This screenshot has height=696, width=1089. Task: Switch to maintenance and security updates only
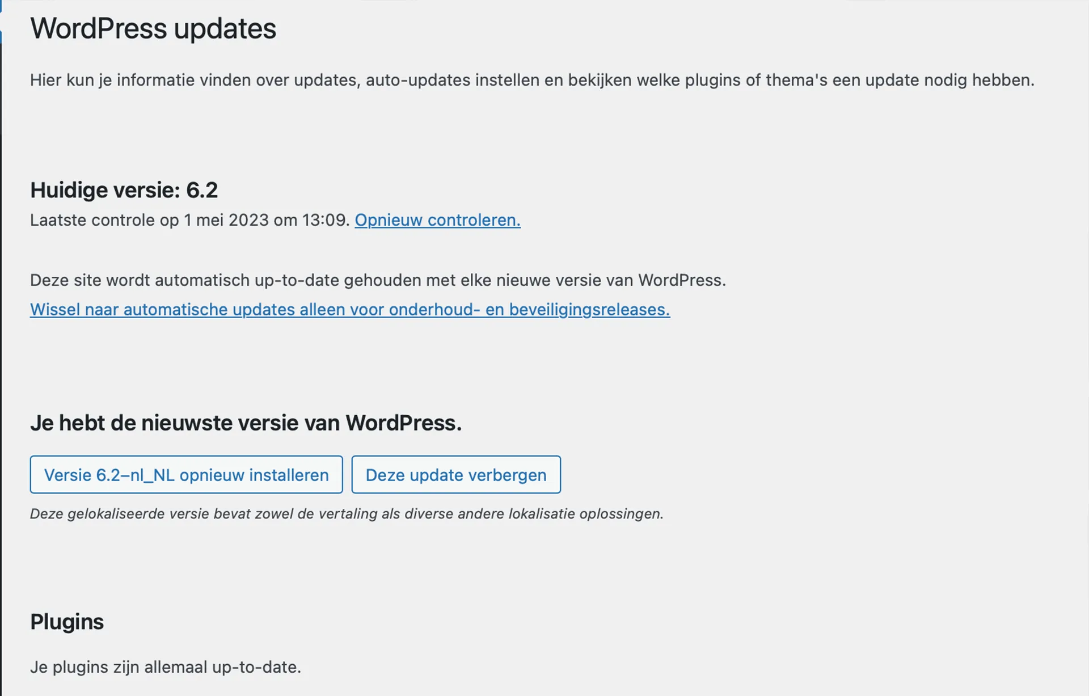349,310
